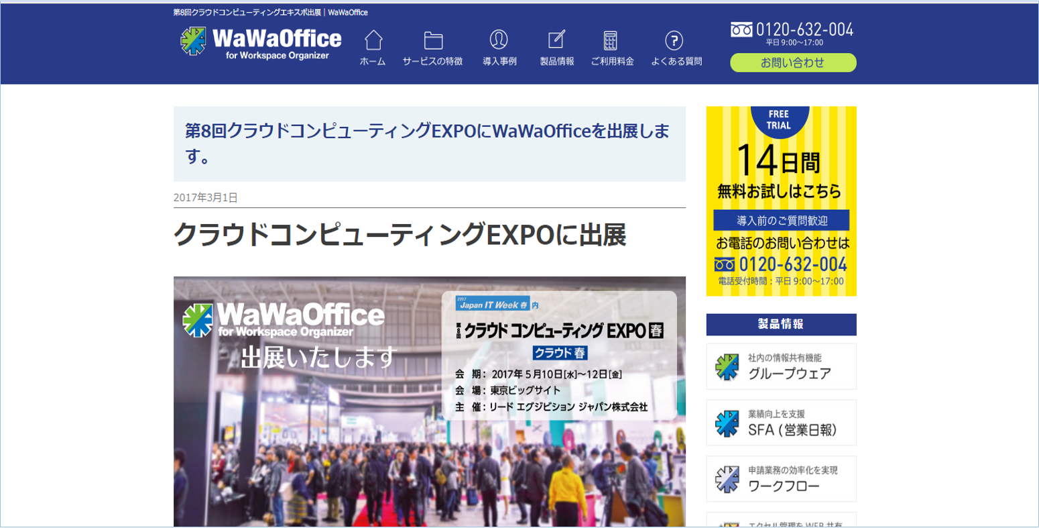Click 電話受付時間：平日 9:00〜17:00 text
Screen dimensions: 1039x528
pos(781,282)
